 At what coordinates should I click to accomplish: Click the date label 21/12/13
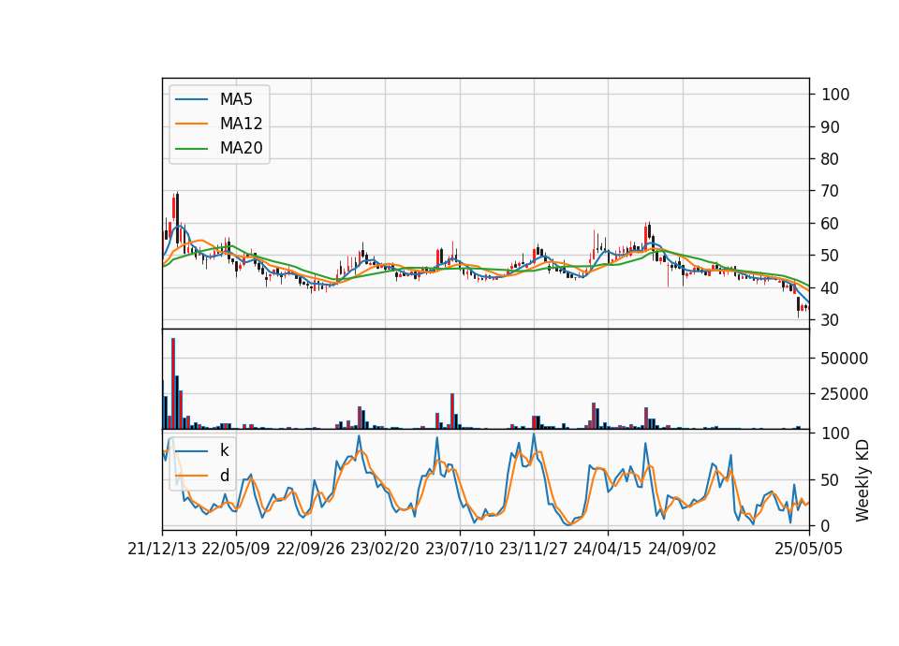pos(162,549)
